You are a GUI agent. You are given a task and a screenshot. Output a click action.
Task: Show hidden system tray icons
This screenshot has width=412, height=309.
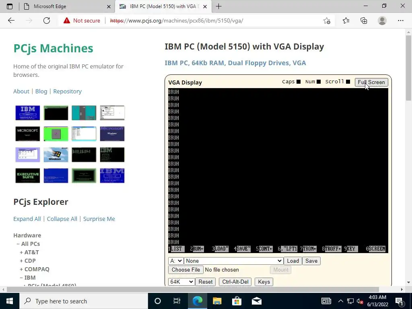pyautogui.click(x=340, y=301)
